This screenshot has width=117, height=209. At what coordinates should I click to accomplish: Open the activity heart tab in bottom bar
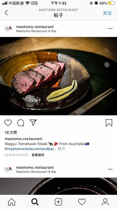tap(82, 202)
